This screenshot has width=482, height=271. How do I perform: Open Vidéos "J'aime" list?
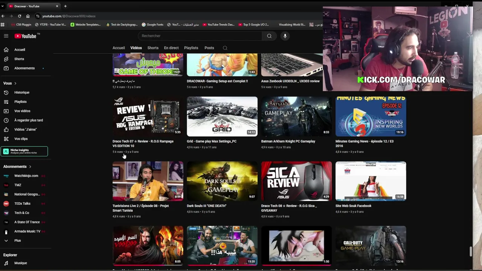click(x=26, y=129)
